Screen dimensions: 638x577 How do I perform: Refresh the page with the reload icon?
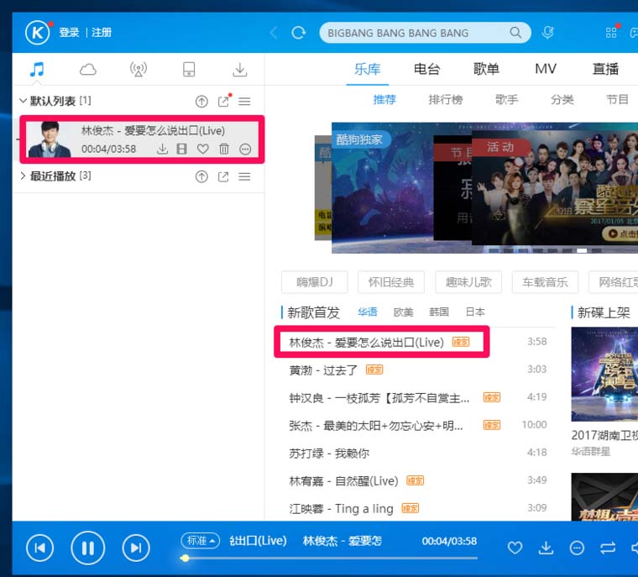(x=299, y=33)
